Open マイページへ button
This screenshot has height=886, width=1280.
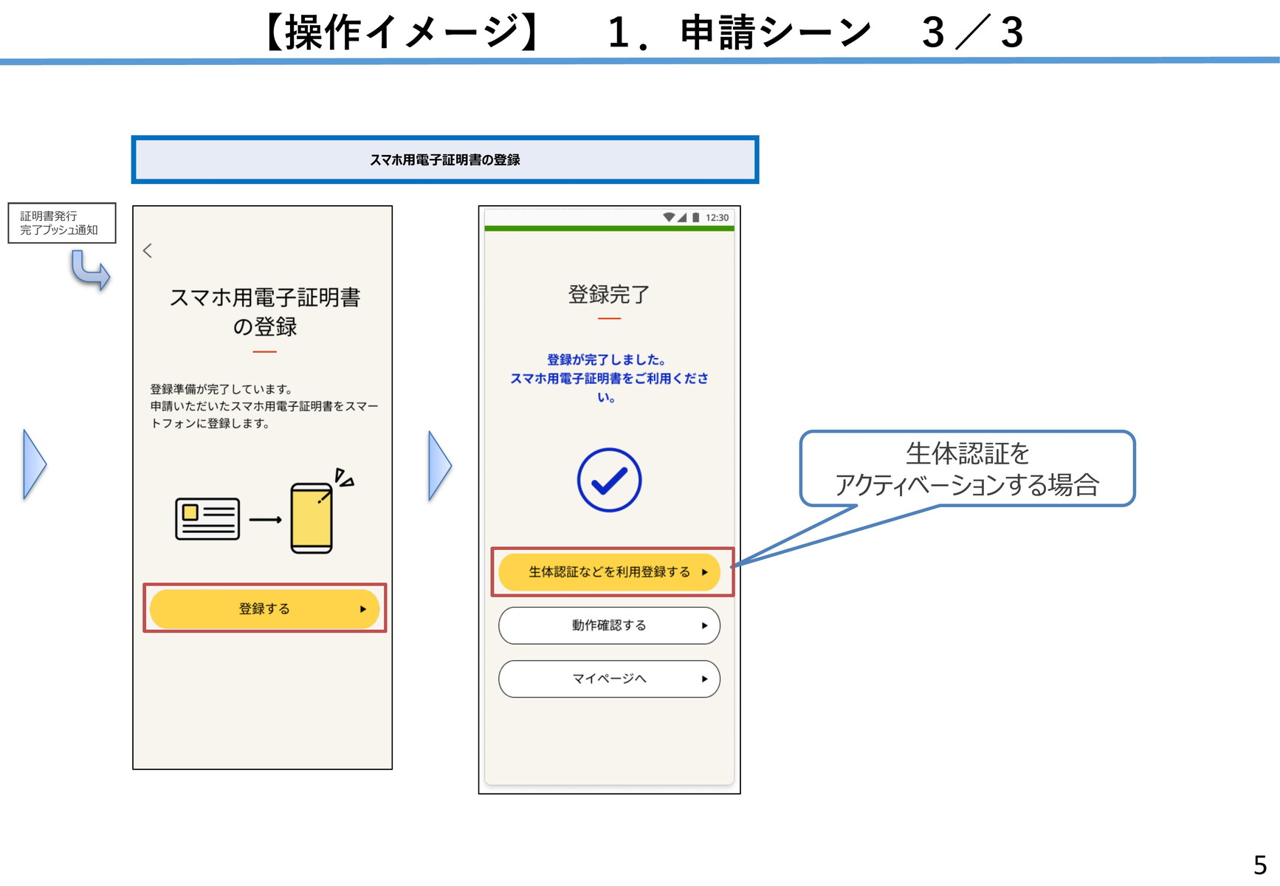click(610, 679)
